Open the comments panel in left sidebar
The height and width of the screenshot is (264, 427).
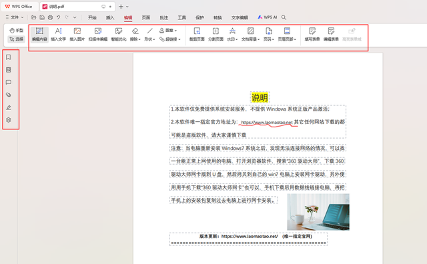9,82
